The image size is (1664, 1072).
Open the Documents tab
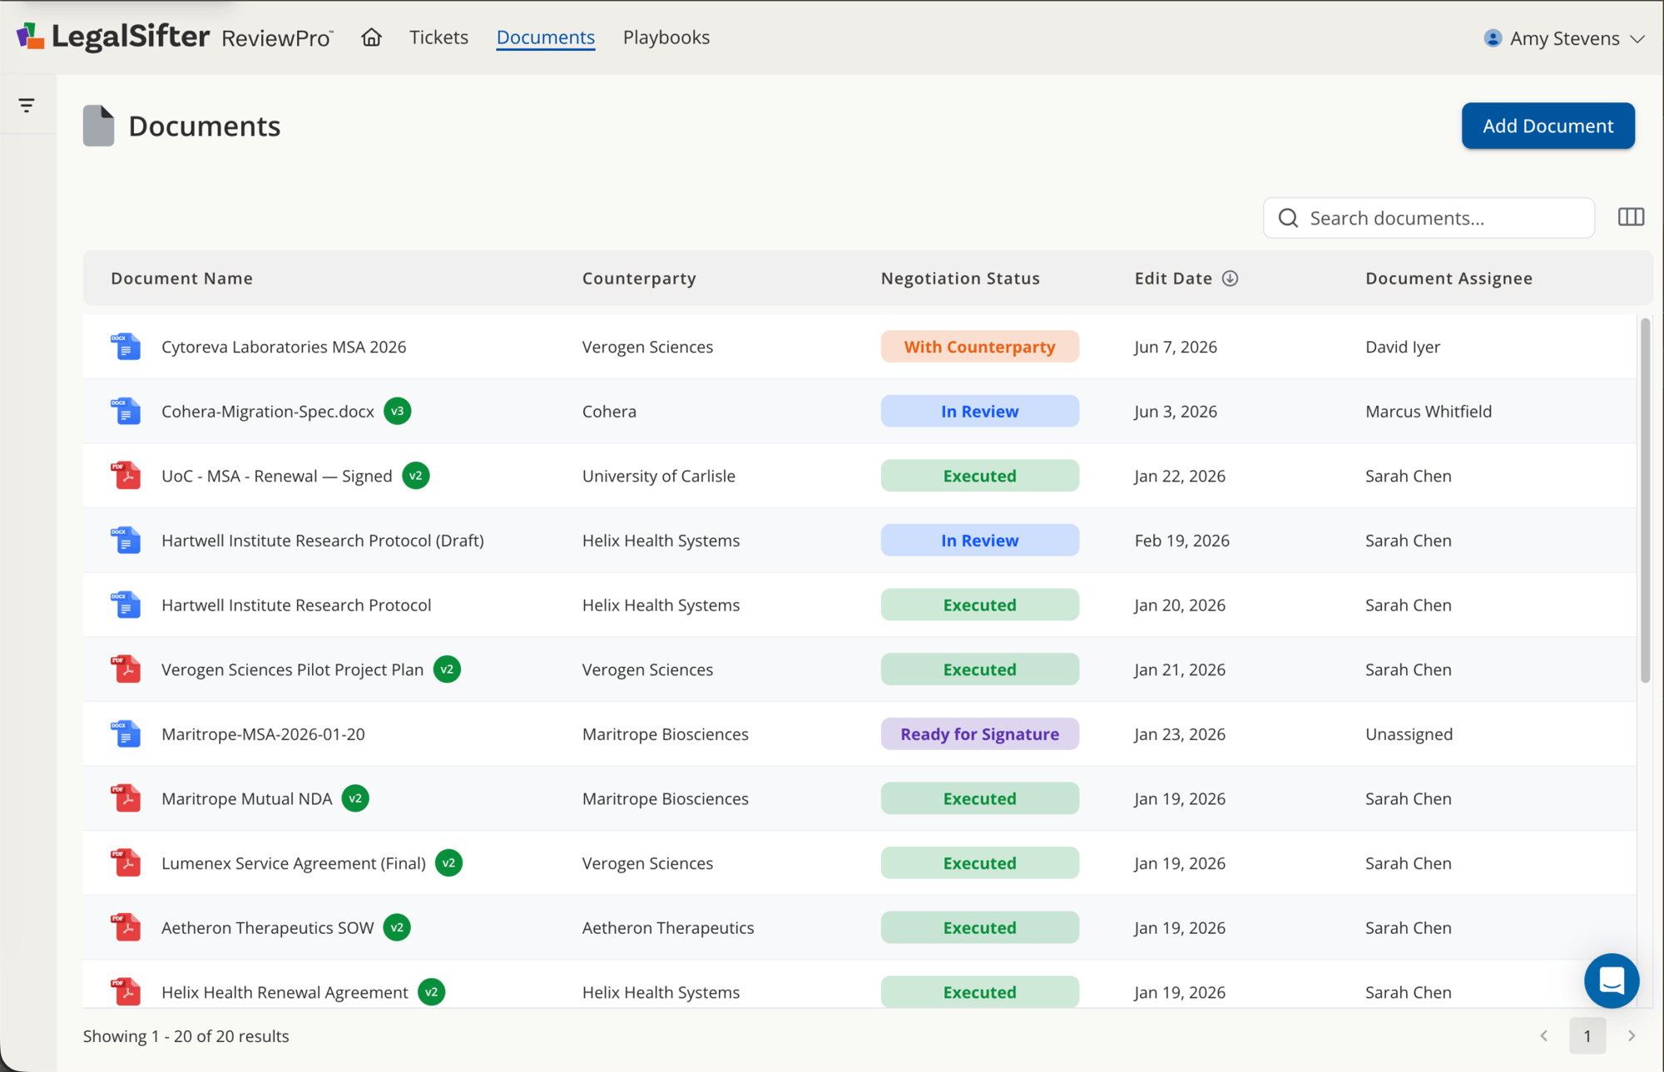[x=545, y=37]
